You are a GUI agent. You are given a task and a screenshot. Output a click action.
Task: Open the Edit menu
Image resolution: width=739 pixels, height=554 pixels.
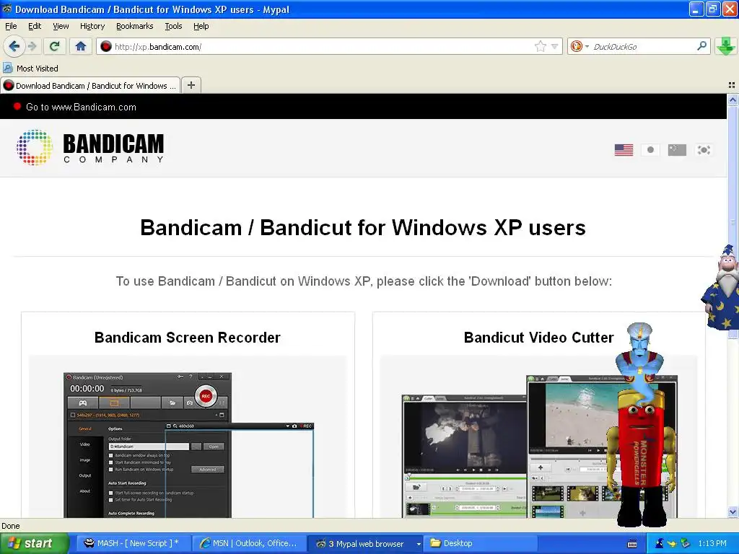[x=35, y=27]
